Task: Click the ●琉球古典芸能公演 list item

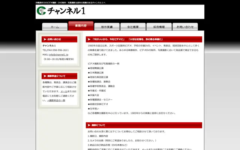Action: [98, 77]
